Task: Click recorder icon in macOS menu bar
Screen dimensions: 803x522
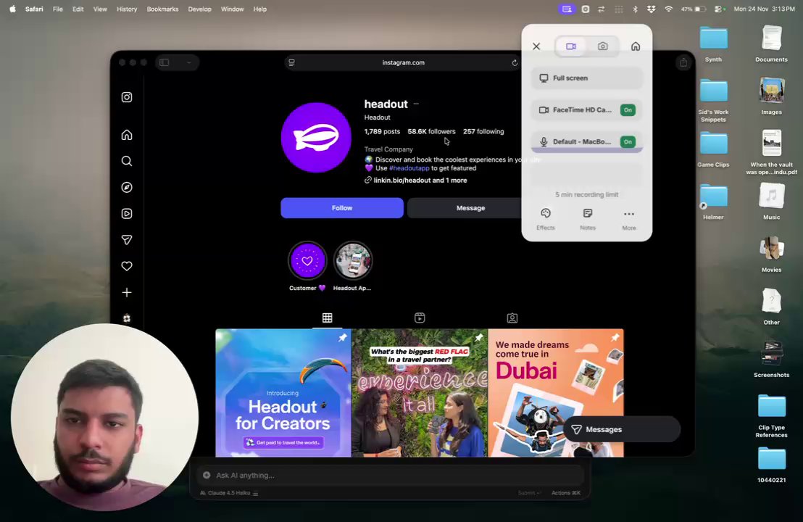Action: pos(567,9)
